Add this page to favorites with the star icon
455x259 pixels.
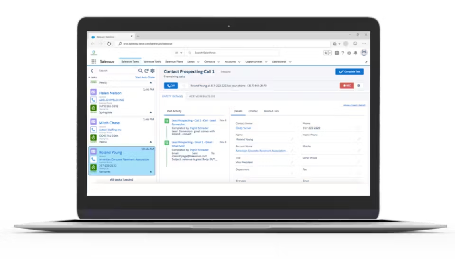(x=325, y=53)
